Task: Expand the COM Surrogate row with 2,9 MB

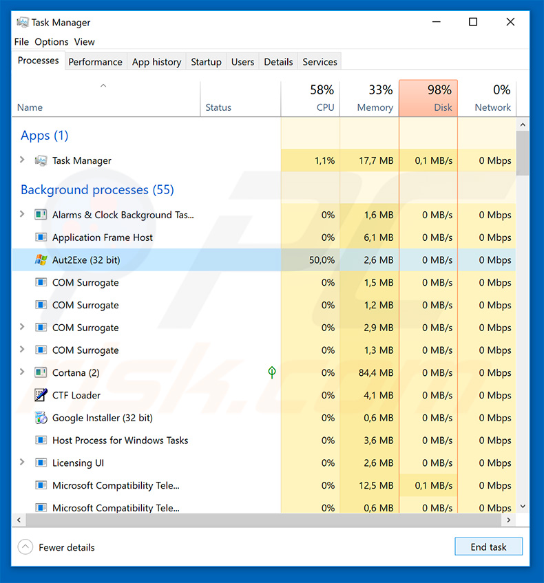Action: 22,327
